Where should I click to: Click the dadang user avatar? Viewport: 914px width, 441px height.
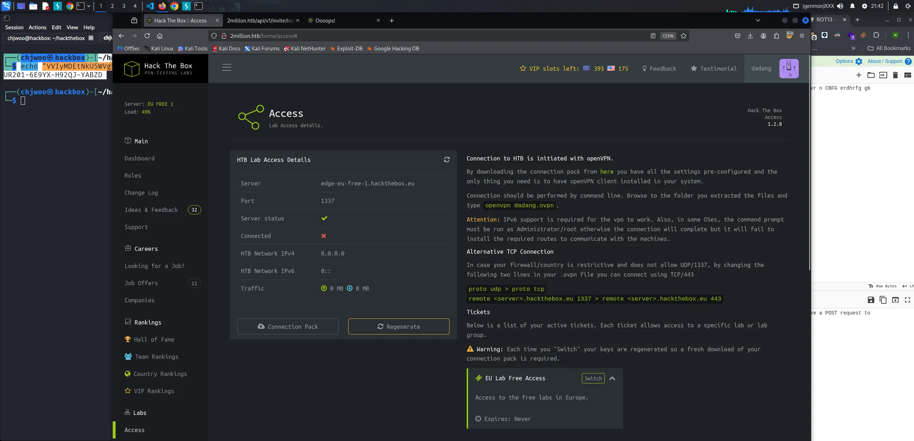pos(789,69)
